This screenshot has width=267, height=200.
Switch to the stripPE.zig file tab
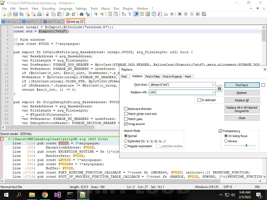[x=54, y=22]
